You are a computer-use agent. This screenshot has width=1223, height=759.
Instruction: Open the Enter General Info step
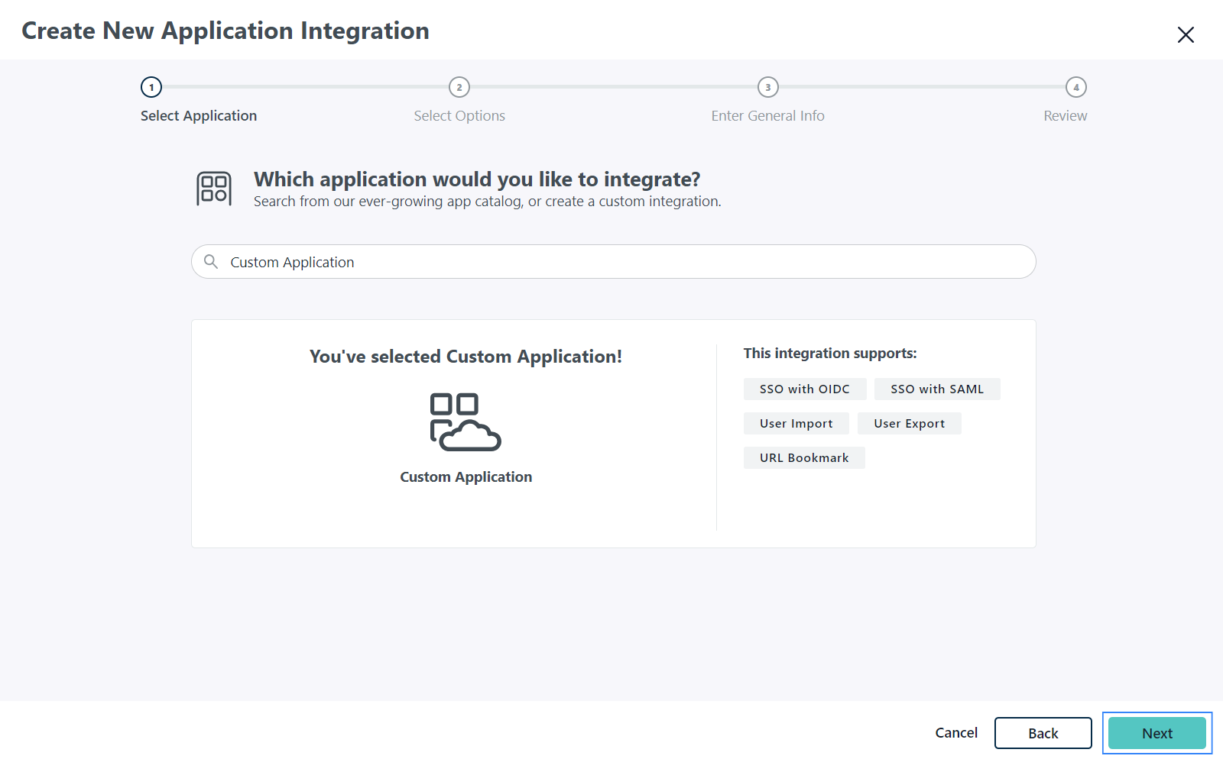(x=767, y=115)
